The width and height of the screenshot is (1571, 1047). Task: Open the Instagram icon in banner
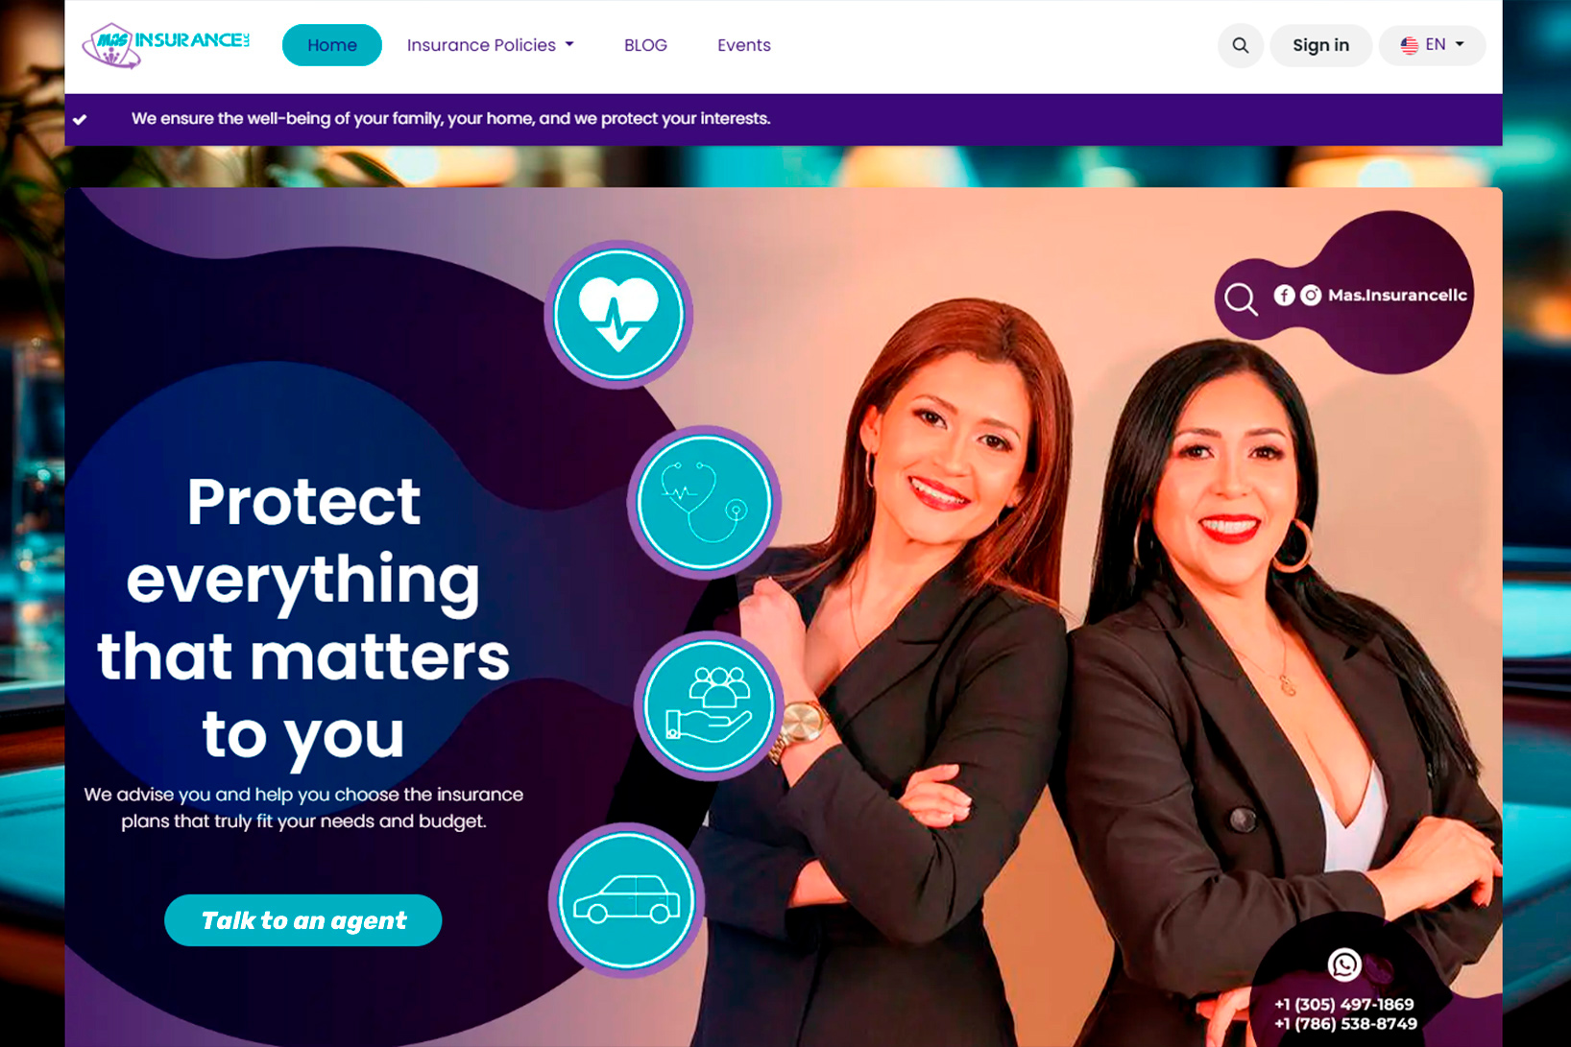click(x=1311, y=296)
